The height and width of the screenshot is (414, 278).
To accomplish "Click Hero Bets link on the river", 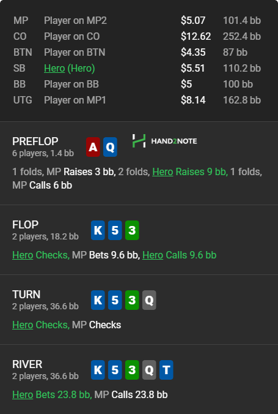I will point(23,395).
